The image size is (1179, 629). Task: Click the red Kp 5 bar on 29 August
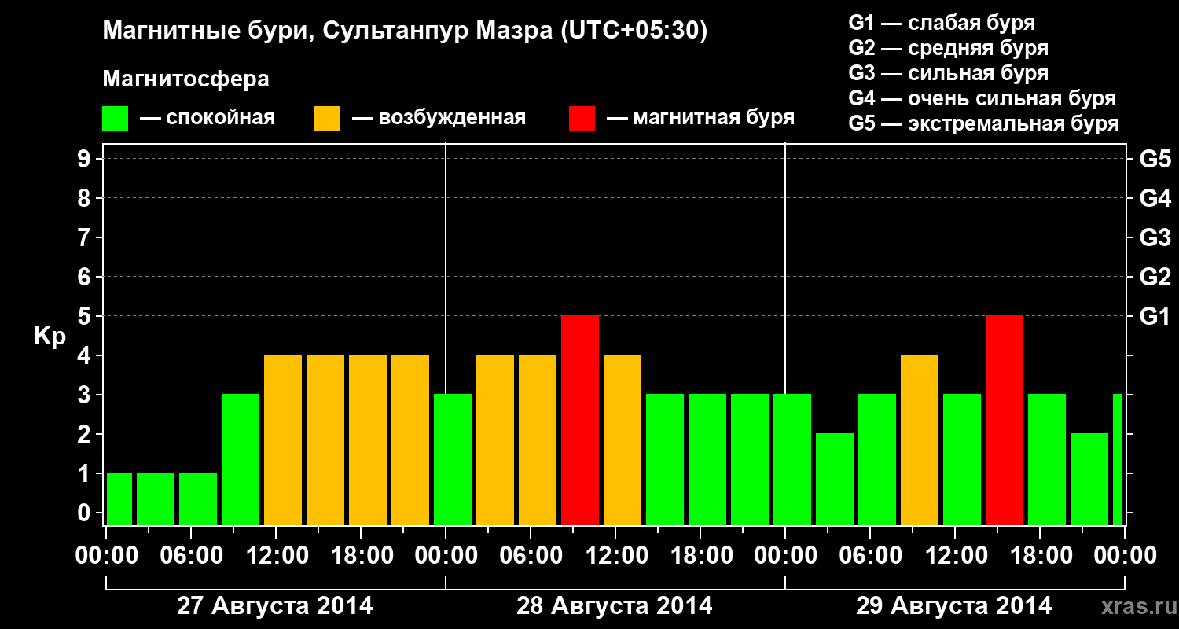tap(1005, 420)
